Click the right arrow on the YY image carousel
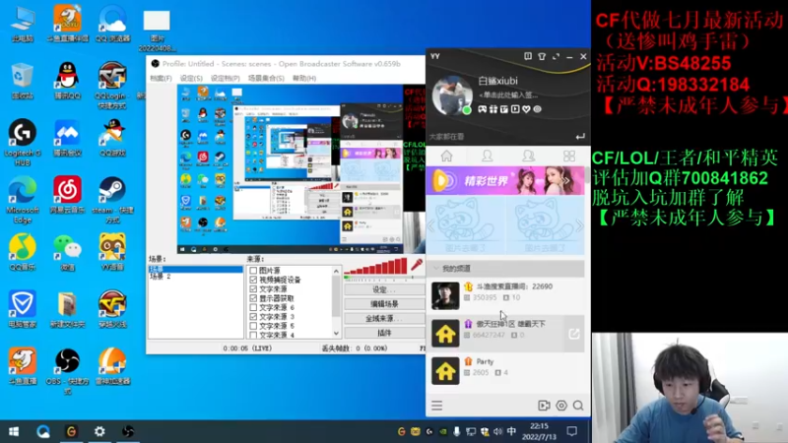The height and width of the screenshot is (443, 788). coord(579,225)
